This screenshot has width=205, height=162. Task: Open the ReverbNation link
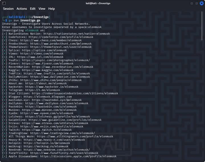click(x=63, y=67)
